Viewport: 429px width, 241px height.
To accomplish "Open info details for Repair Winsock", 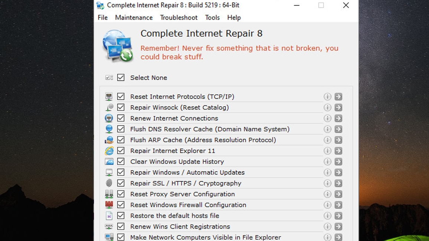I will (327, 107).
